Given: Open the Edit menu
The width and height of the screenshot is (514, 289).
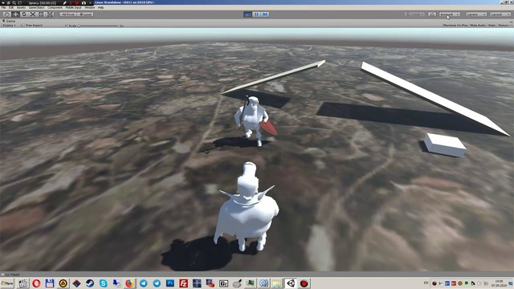Looking at the screenshot, I should (x=11, y=7).
